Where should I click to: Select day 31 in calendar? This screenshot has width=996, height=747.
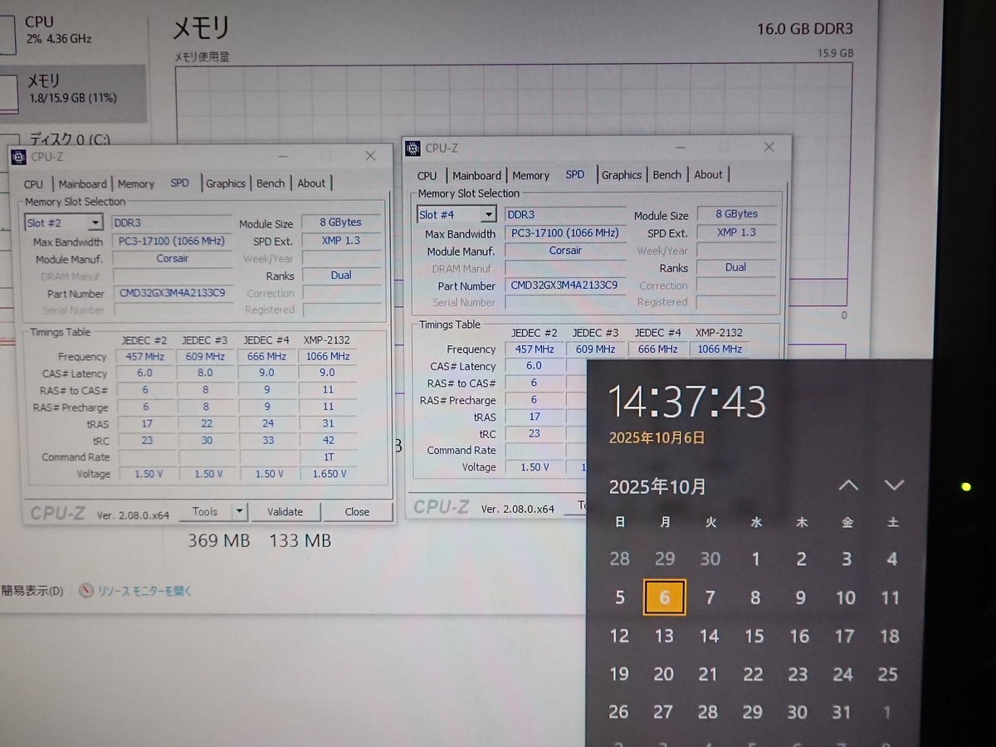[x=842, y=712]
